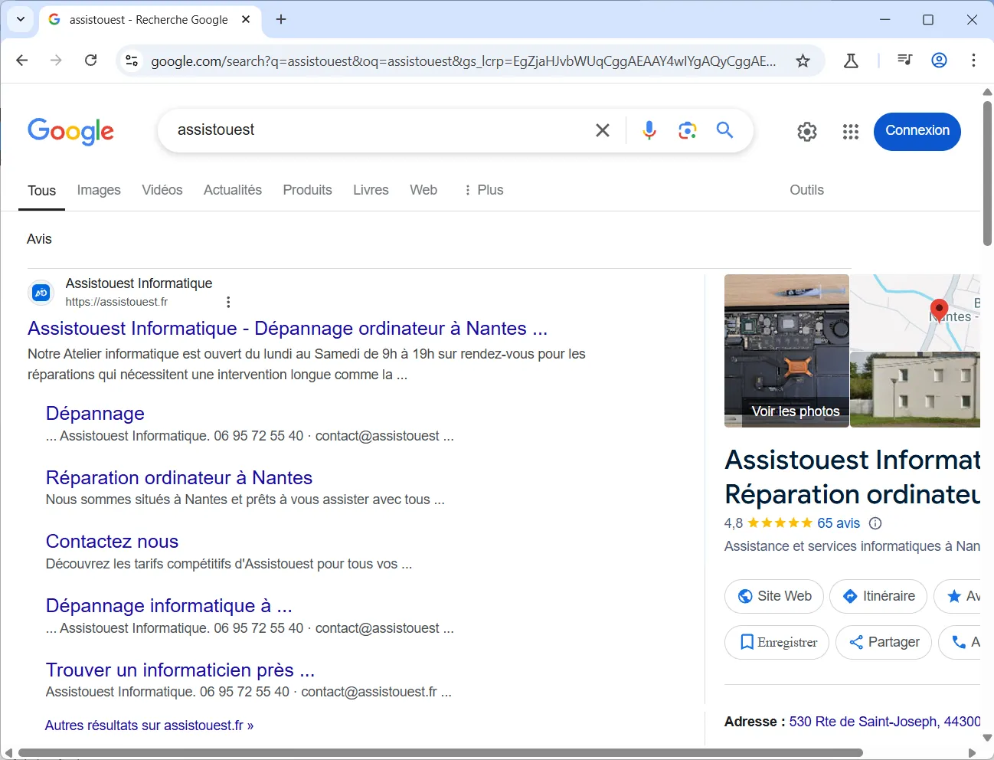The height and width of the screenshot is (760, 994).
Task: Open the Contactez nous sitelink
Action: click(112, 542)
